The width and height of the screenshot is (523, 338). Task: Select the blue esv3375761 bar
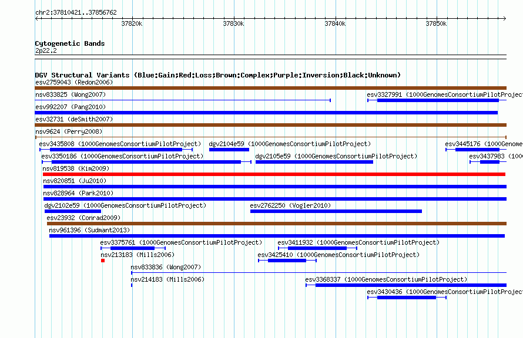pyautogui.click(x=132, y=248)
